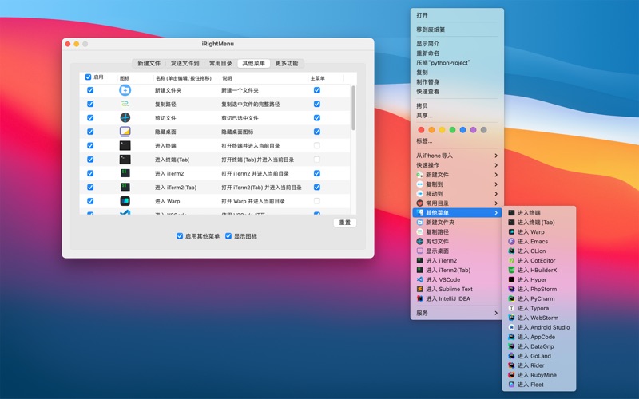Toggle 启用其他菜单 checkbox
Image resolution: width=639 pixels, height=399 pixels.
coord(180,235)
